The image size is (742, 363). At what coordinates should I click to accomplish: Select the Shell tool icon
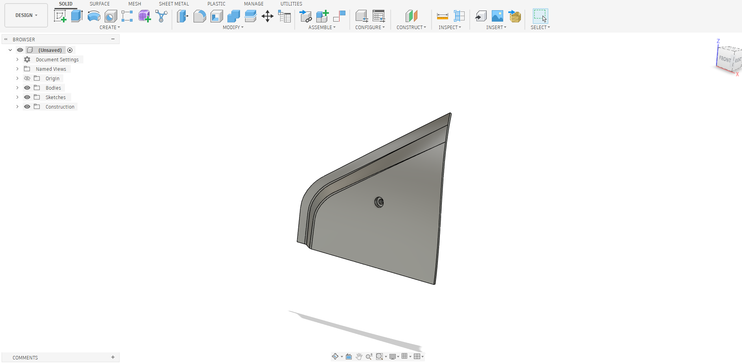pos(216,16)
